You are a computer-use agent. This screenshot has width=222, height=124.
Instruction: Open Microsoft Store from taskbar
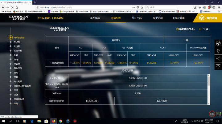point(46,121)
